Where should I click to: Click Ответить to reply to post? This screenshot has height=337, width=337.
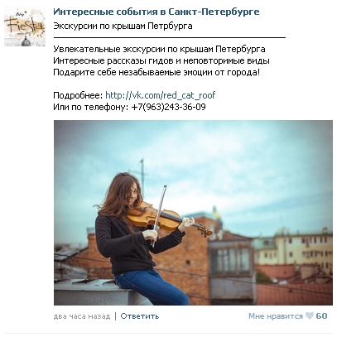140,316
